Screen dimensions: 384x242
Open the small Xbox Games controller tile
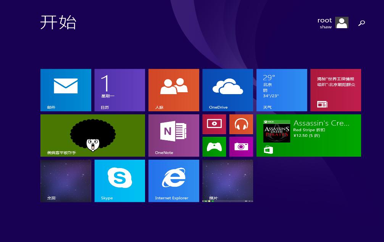coord(214,147)
